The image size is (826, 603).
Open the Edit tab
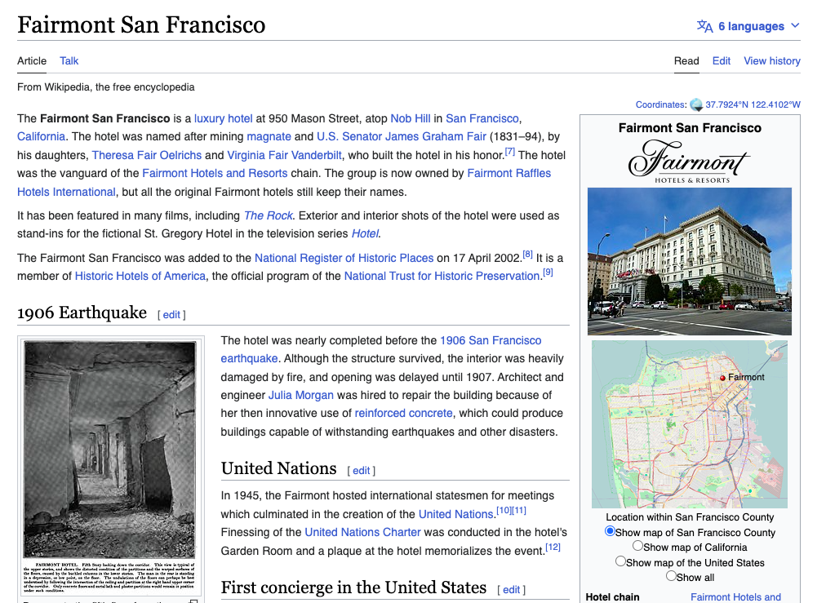click(x=722, y=61)
